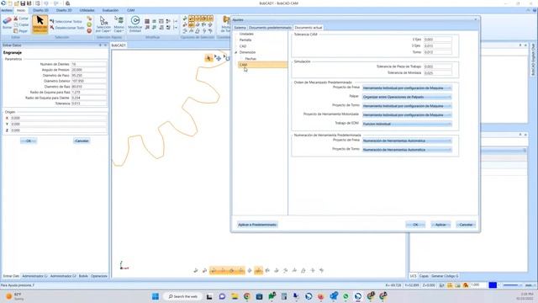The image size is (538, 303).
Task: Select CAD in the settings tree
Action: (243, 46)
